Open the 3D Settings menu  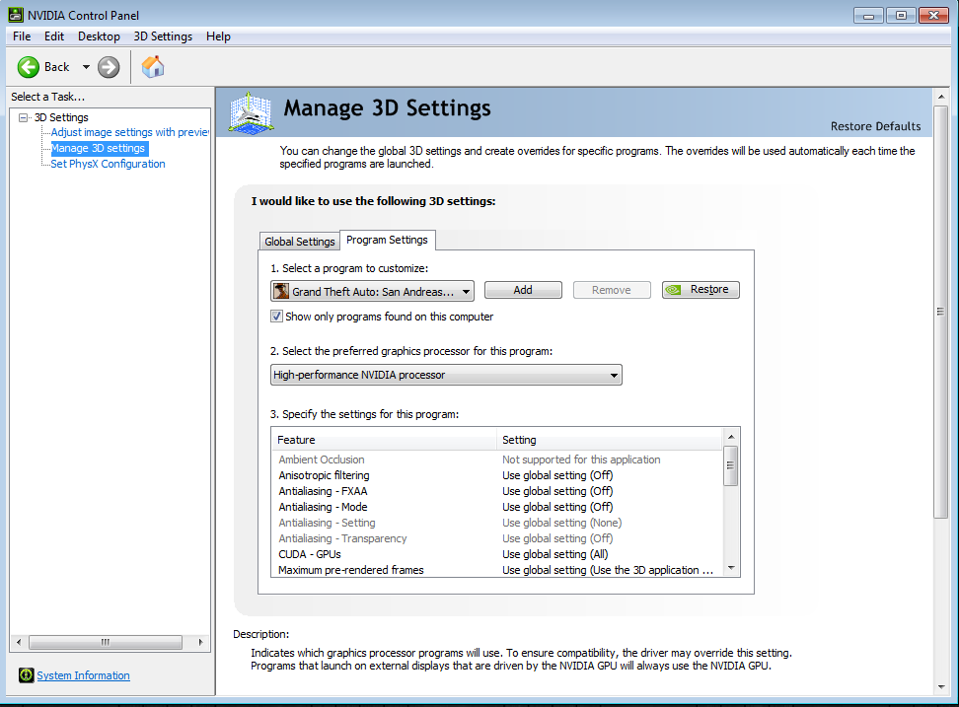(163, 36)
